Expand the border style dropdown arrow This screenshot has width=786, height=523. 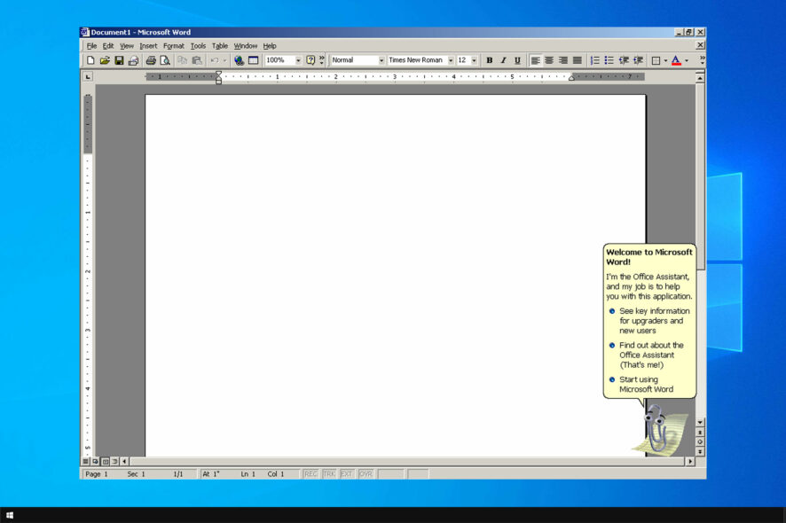pyautogui.click(x=665, y=60)
